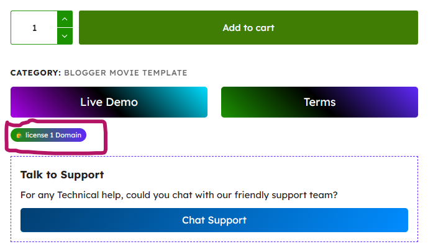Image resolution: width=433 pixels, height=252 pixels.
Task: Click the small icon in license badge
Action: [x=19, y=135]
